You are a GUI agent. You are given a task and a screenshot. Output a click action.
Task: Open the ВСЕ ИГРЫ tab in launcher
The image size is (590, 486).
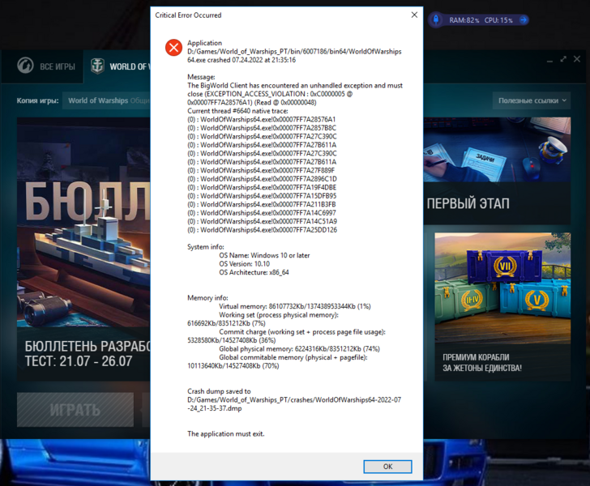click(46, 66)
